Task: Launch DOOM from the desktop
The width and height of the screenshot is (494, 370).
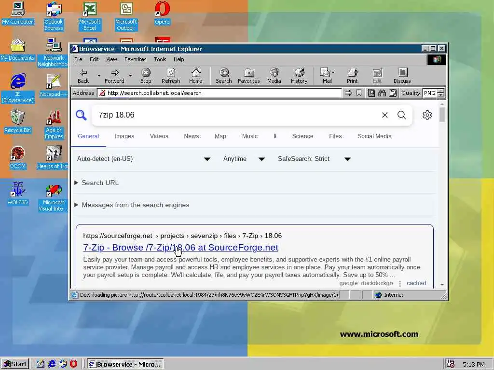Action: (x=17, y=158)
